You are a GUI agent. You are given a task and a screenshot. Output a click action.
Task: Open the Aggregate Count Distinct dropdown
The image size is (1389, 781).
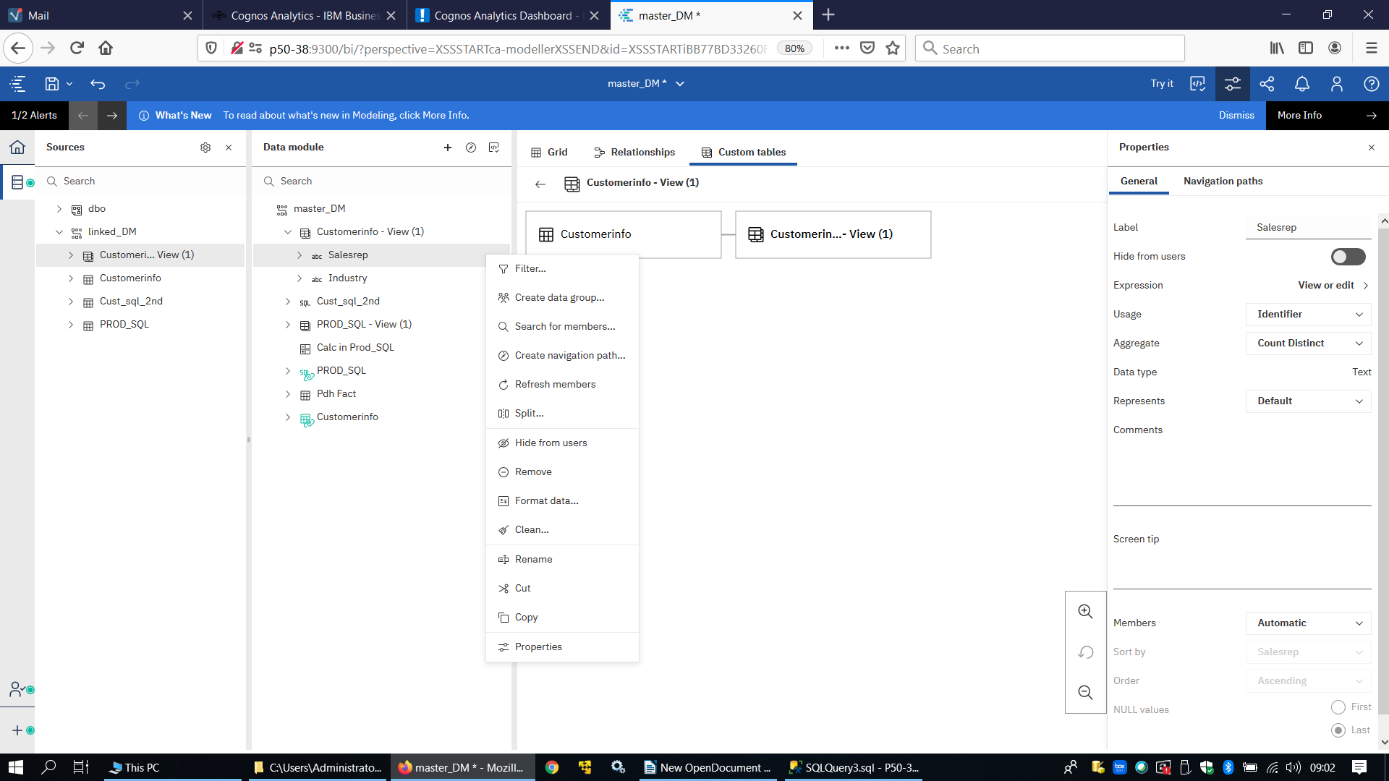(1308, 343)
